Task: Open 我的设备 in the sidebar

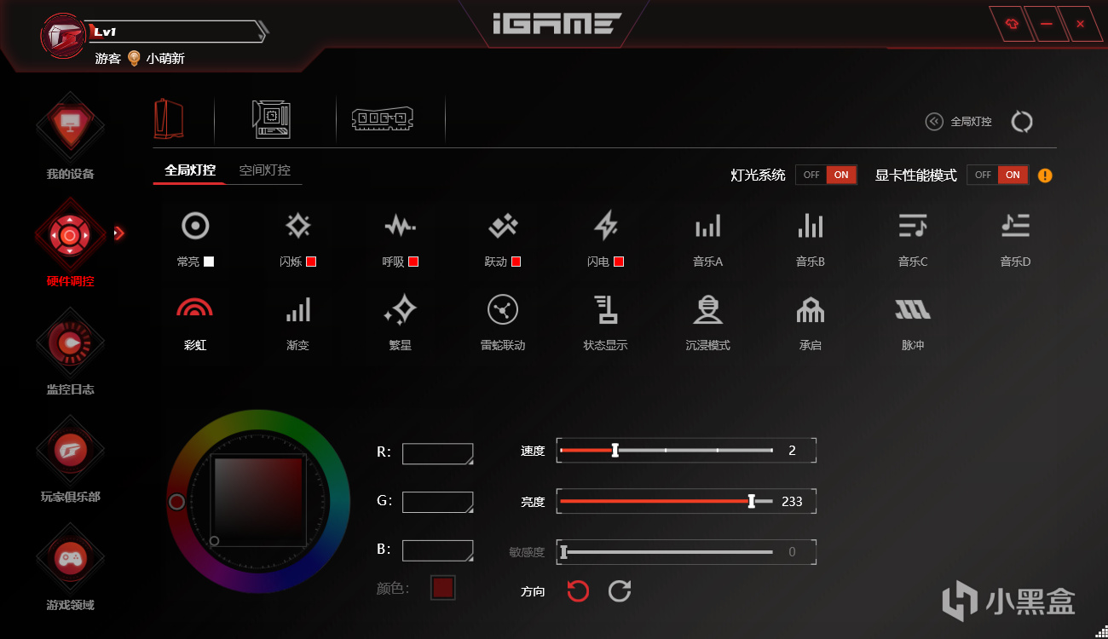Action: [x=70, y=137]
